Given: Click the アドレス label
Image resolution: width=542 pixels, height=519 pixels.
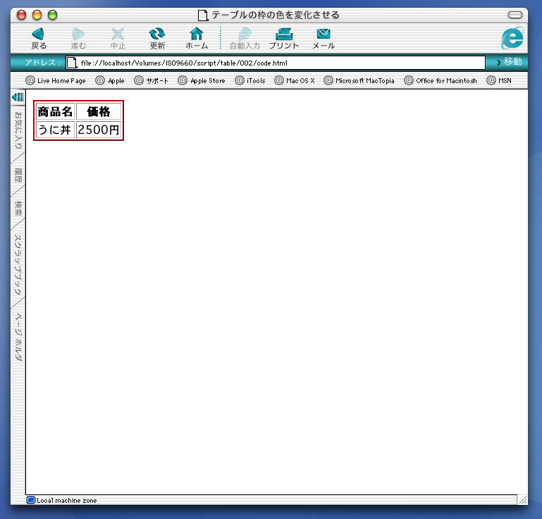Looking at the screenshot, I should pyautogui.click(x=42, y=63).
